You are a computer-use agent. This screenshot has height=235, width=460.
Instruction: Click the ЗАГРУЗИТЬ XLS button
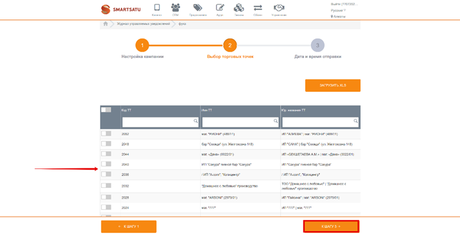pyautogui.click(x=333, y=85)
